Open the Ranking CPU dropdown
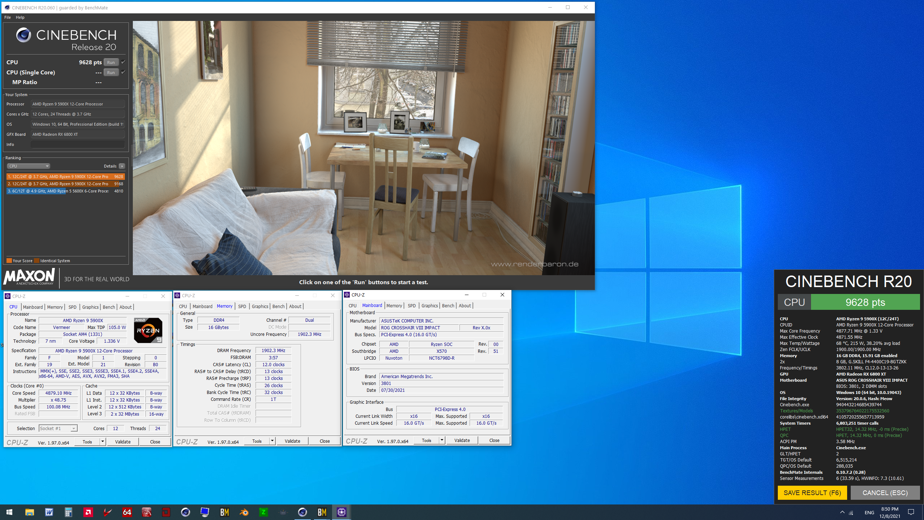The image size is (924, 520). (29, 166)
